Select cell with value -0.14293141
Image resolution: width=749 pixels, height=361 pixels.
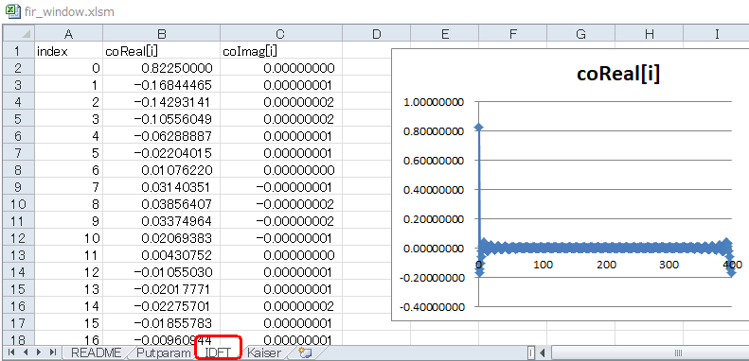[162, 102]
